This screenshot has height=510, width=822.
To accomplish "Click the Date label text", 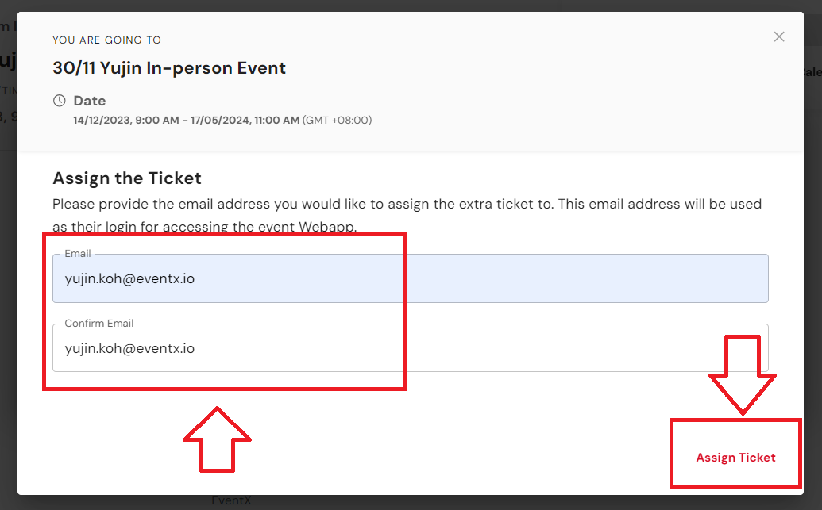I will (90, 101).
